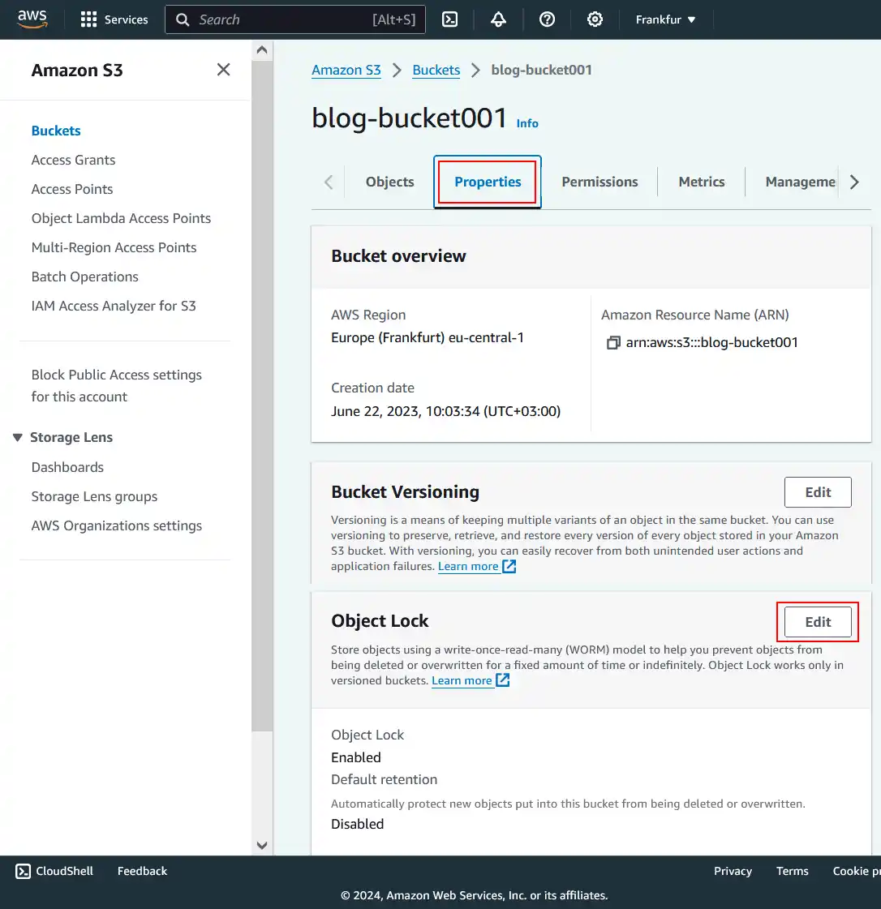The height and width of the screenshot is (909, 881).
Task: Click the Default retention Disabled value
Action: [357, 825]
